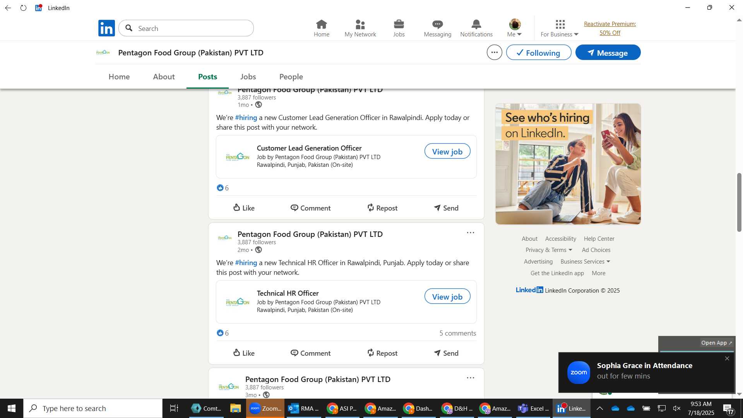The width and height of the screenshot is (743, 418).
Task: Click the Reactivate Premium 50% Off link
Action: coord(610,28)
